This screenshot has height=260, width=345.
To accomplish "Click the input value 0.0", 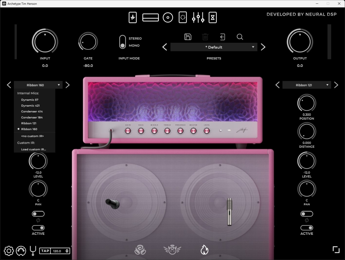I will pyautogui.click(x=45, y=66).
